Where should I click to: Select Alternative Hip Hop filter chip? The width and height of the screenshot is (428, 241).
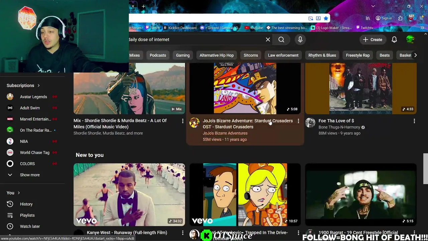(217, 55)
